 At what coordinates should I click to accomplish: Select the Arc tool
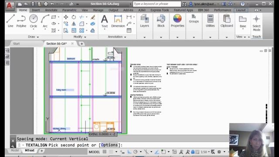click(x=45, y=21)
